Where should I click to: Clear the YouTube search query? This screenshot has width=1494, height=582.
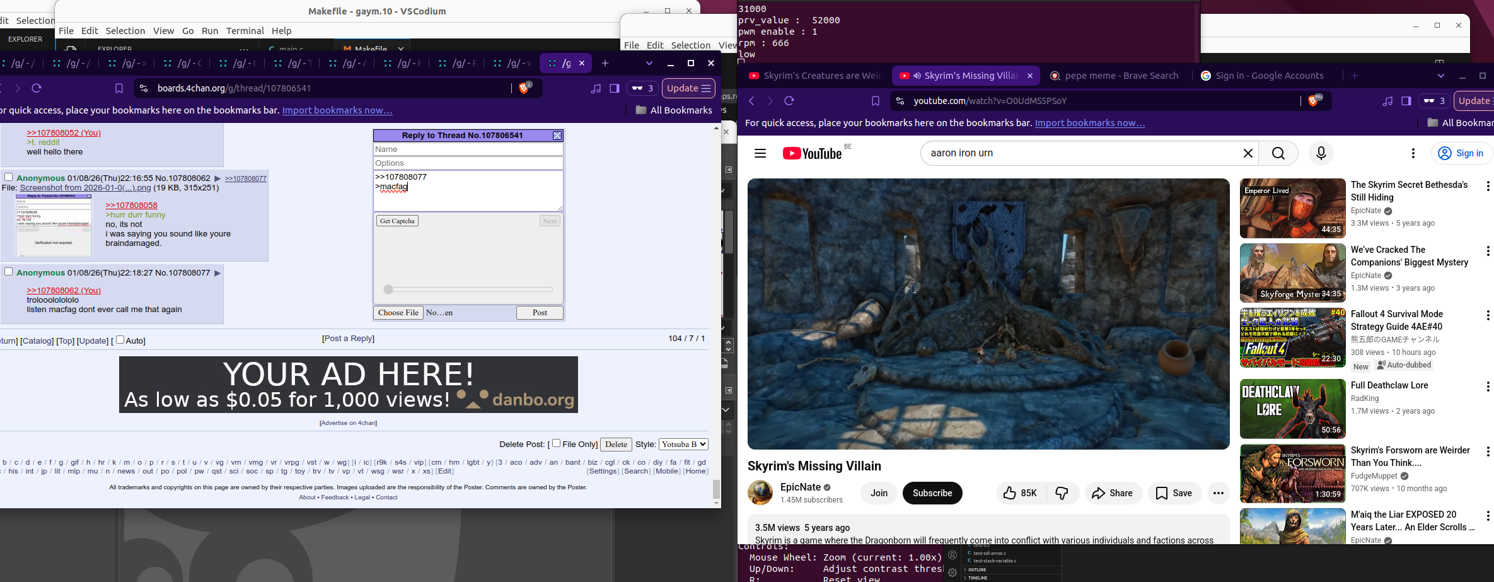coord(1248,153)
